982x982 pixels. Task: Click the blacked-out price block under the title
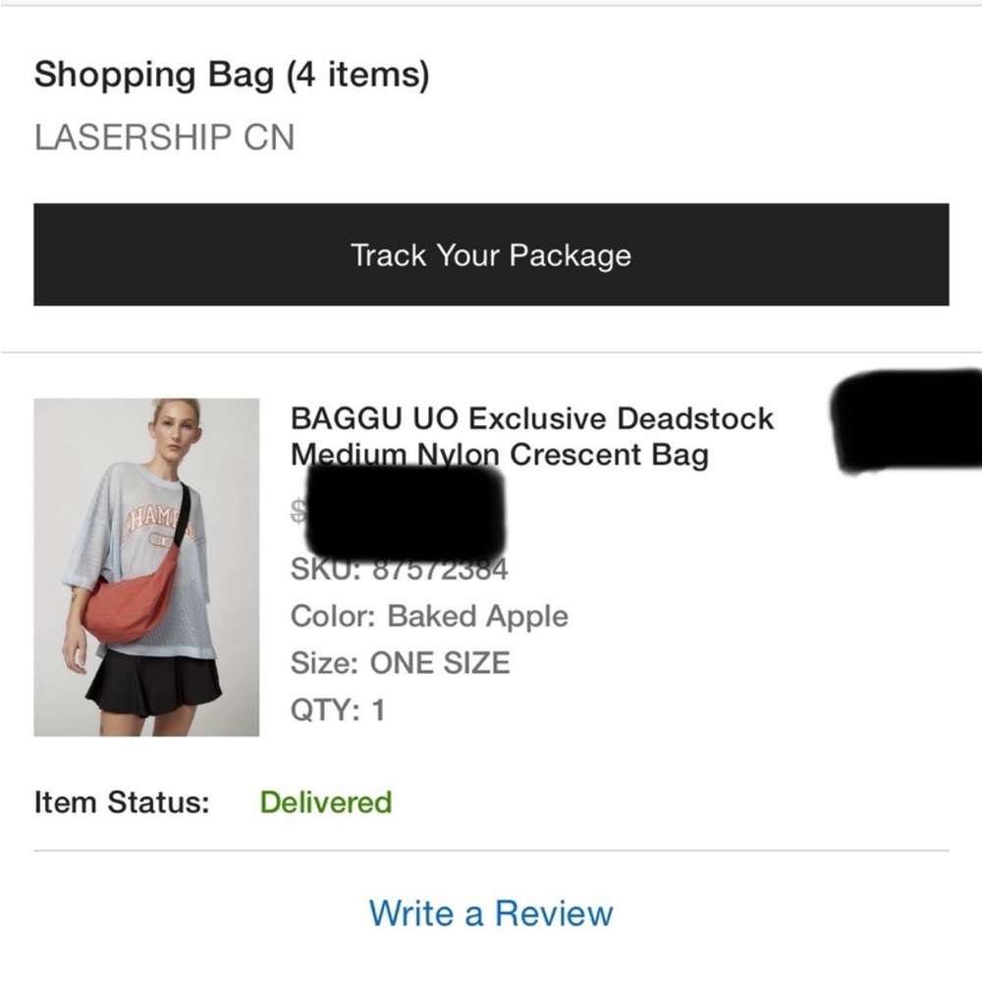(405, 509)
